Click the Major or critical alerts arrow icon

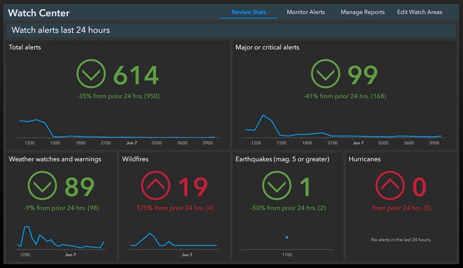325,74
